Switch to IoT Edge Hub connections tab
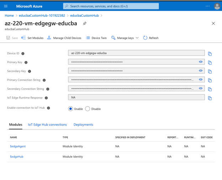 pos(47,124)
